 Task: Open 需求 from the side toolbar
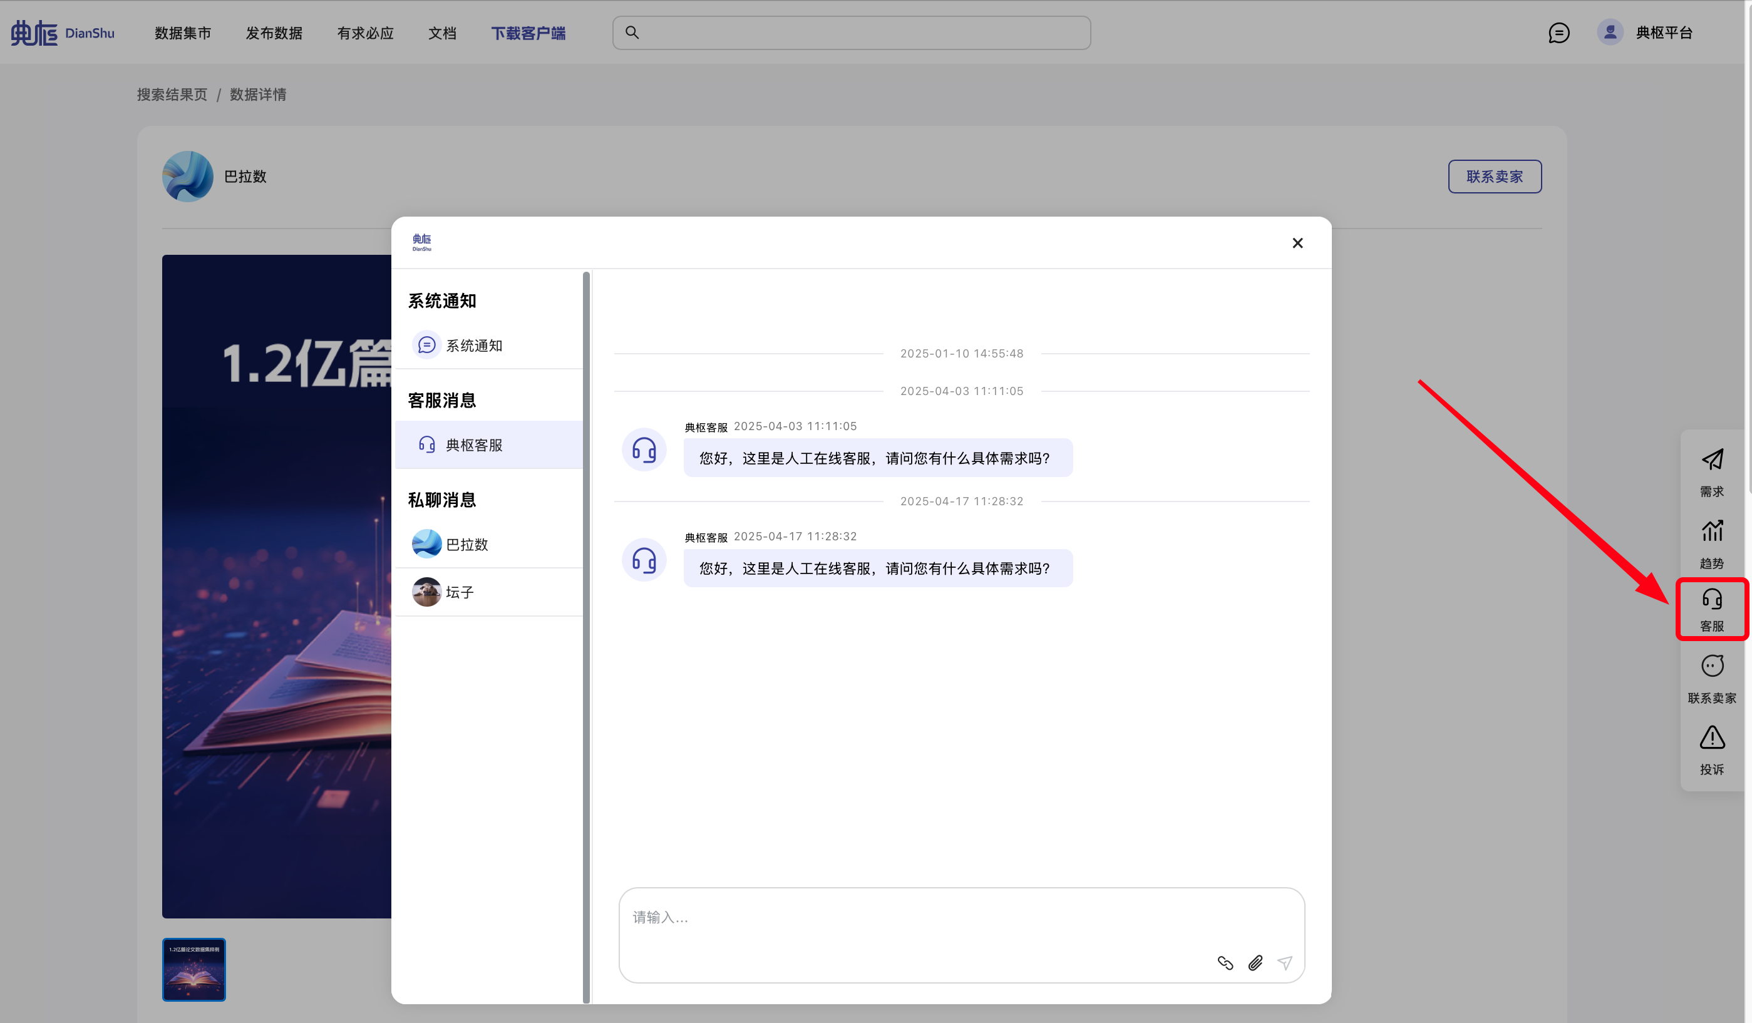pyautogui.click(x=1712, y=473)
